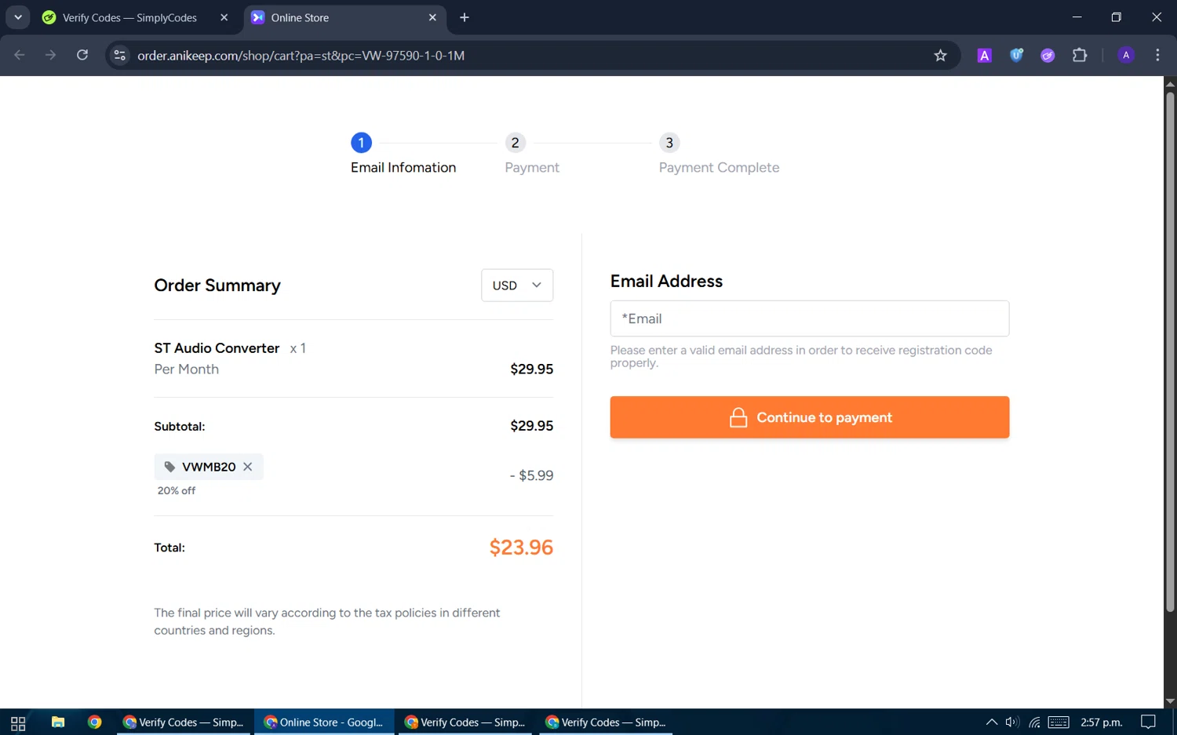The width and height of the screenshot is (1177, 735).
Task: Open the Extensions puzzle menu
Action: 1080,55
